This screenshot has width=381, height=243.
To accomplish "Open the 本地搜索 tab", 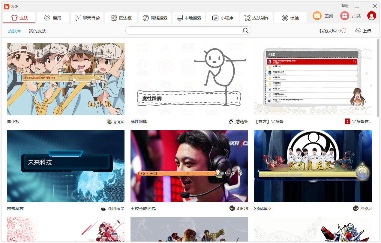I will [189, 18].
